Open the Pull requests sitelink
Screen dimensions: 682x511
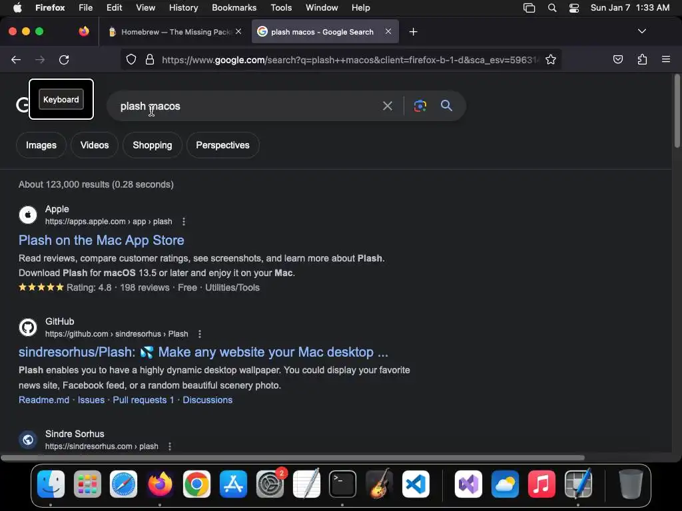[x=143, y=400]
